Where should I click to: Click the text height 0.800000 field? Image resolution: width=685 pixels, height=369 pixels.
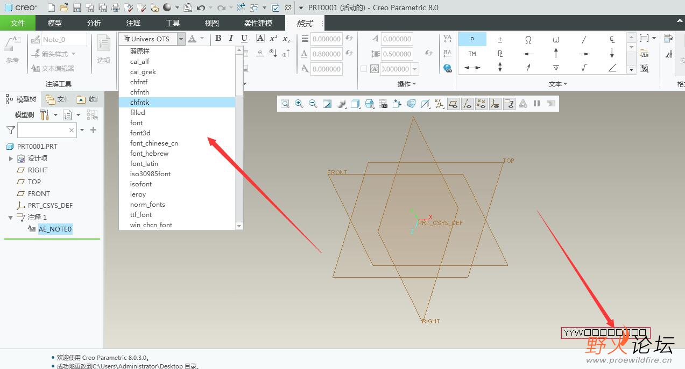pyautogui.click(x=326, y=54)
